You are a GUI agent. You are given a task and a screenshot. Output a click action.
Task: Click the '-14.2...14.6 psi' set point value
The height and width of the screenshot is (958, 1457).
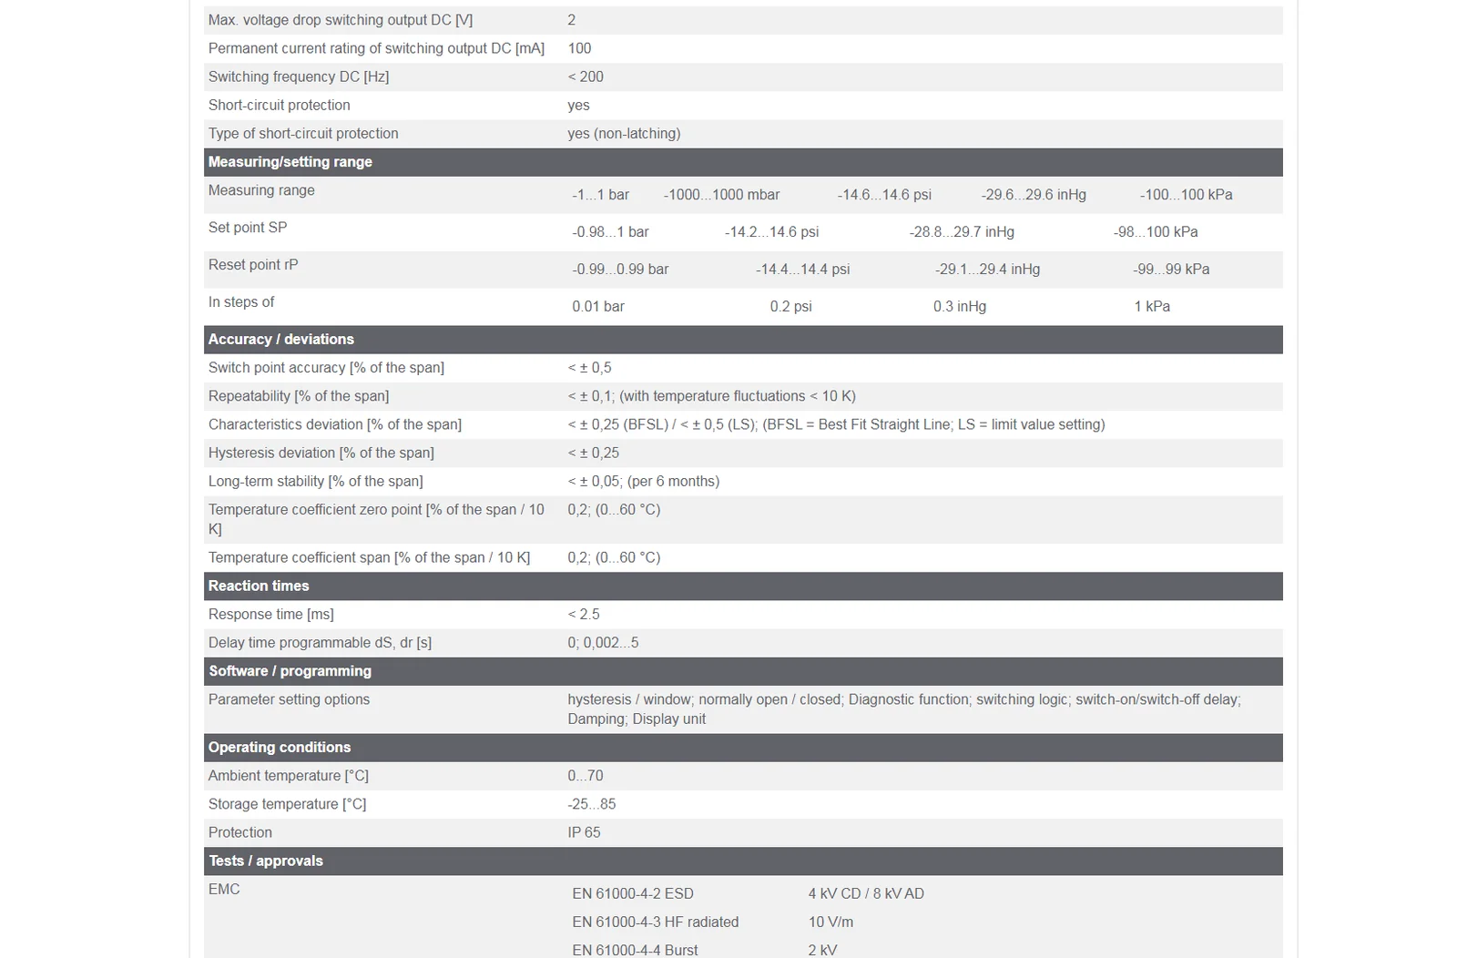[x=772, y=232]
